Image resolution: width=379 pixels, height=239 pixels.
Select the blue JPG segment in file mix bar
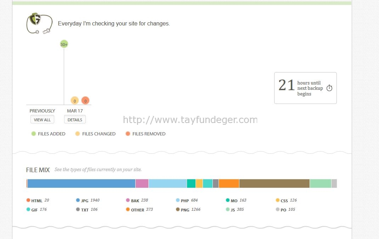point(81,183)
